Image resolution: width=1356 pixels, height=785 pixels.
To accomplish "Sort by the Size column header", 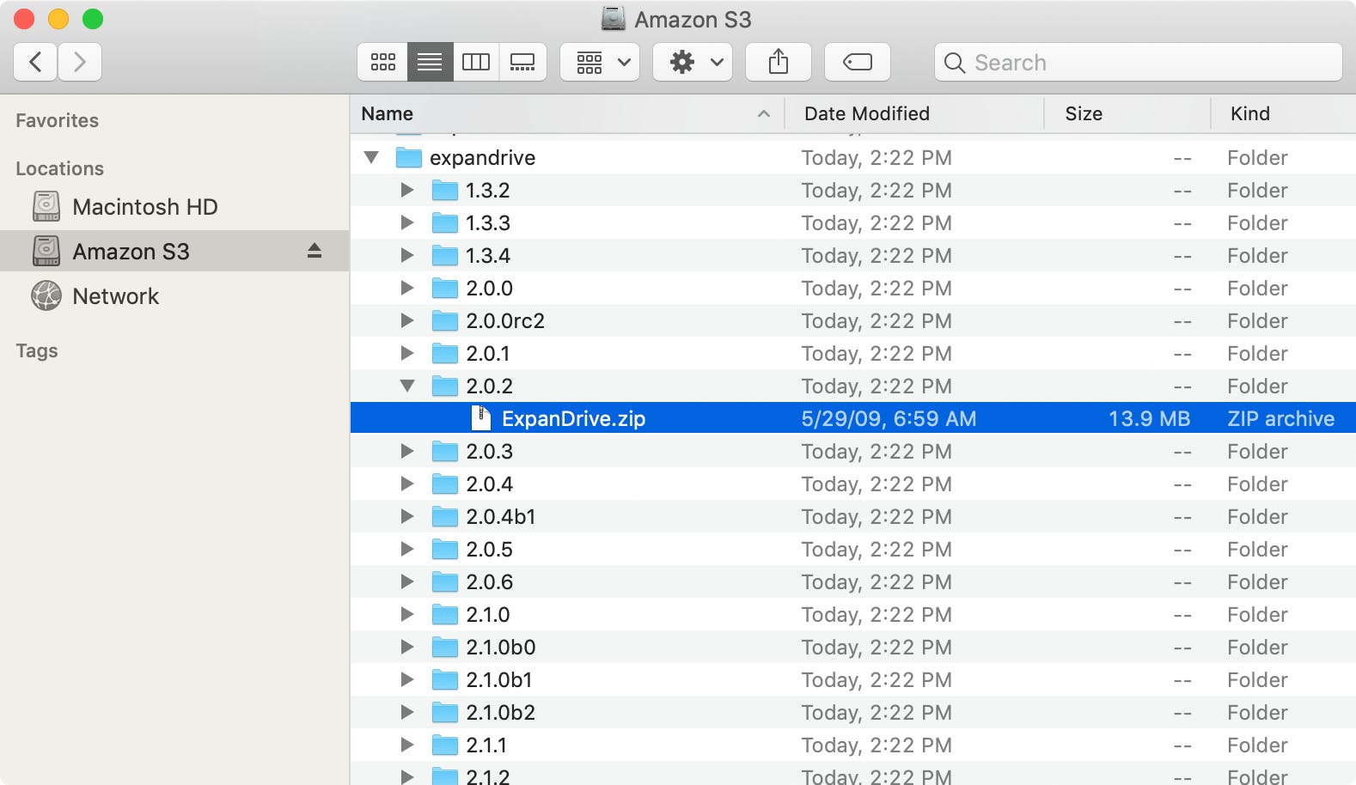I will coord(1127,113).
